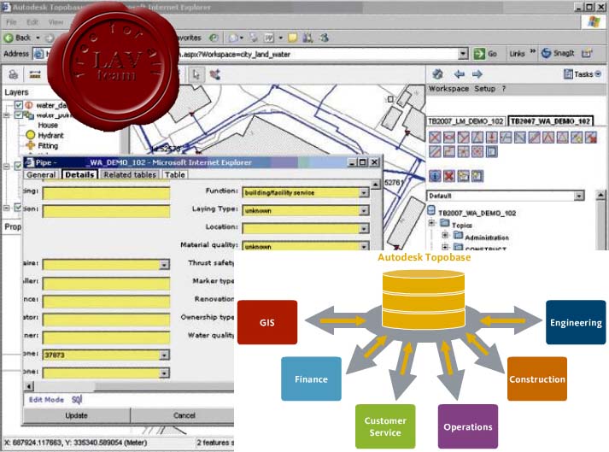Click the dialog's vertical scroll up arrow

point(376,185)
